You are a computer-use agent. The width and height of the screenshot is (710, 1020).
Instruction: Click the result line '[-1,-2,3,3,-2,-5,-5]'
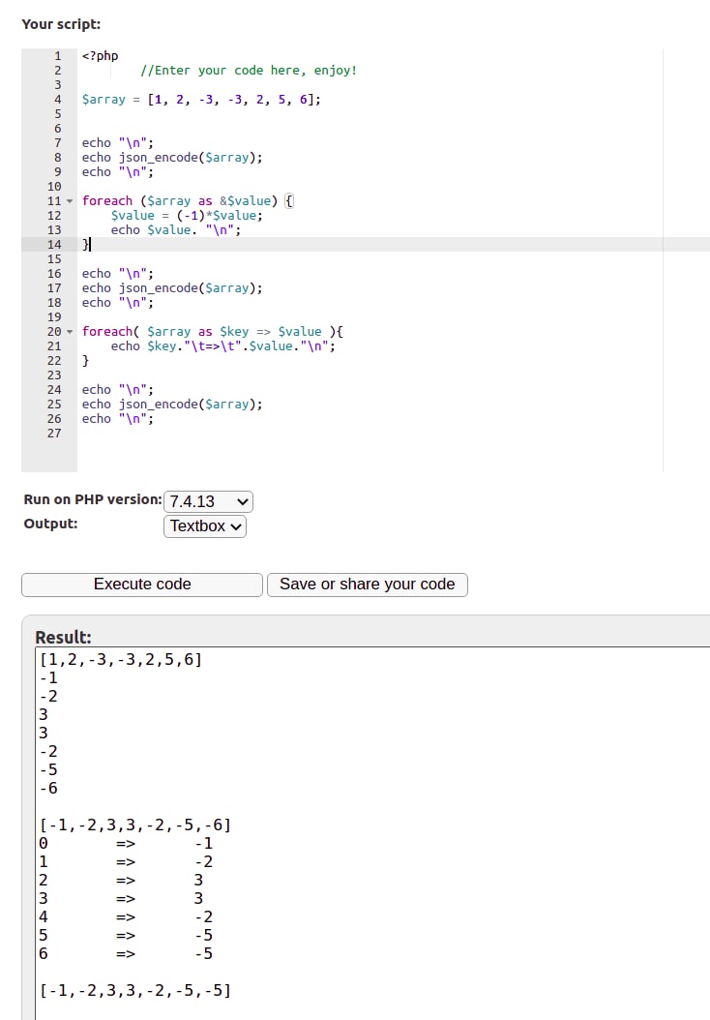pos(135,990)
